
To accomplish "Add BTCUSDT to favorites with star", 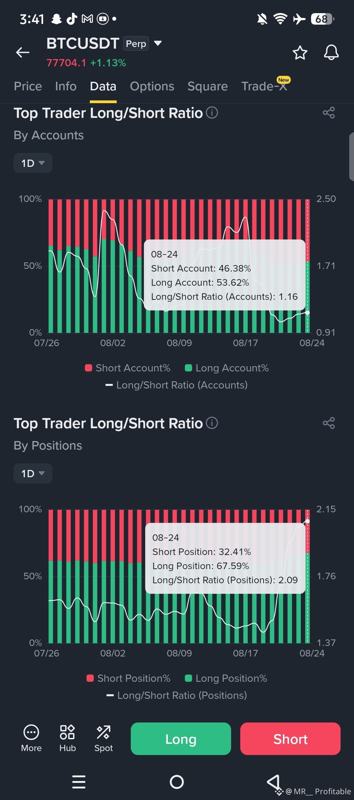I will [x=300, y=53].
